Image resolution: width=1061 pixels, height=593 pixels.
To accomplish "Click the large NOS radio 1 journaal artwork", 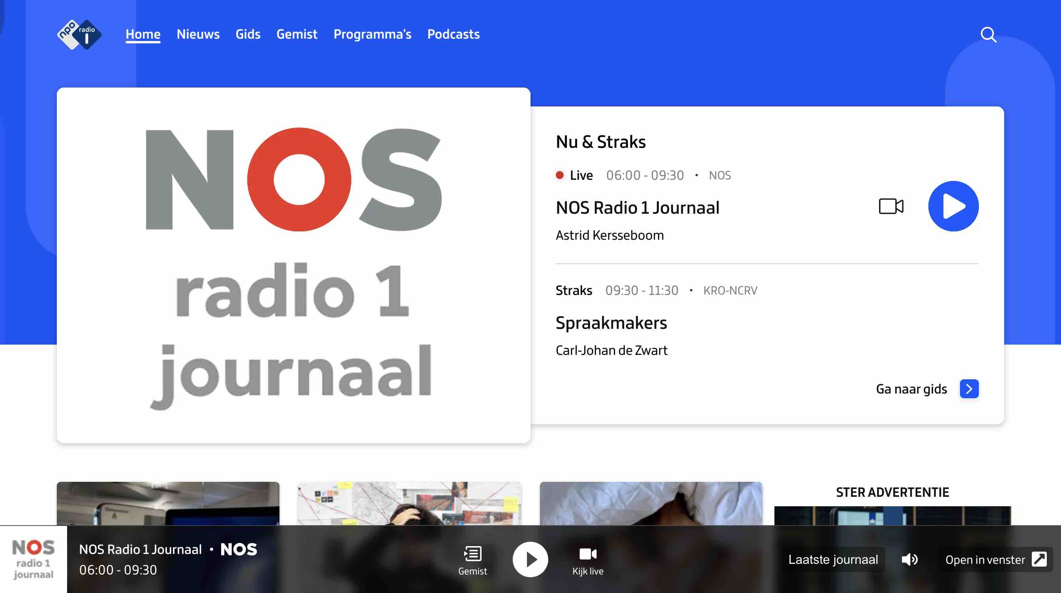I will click(294, 265).
